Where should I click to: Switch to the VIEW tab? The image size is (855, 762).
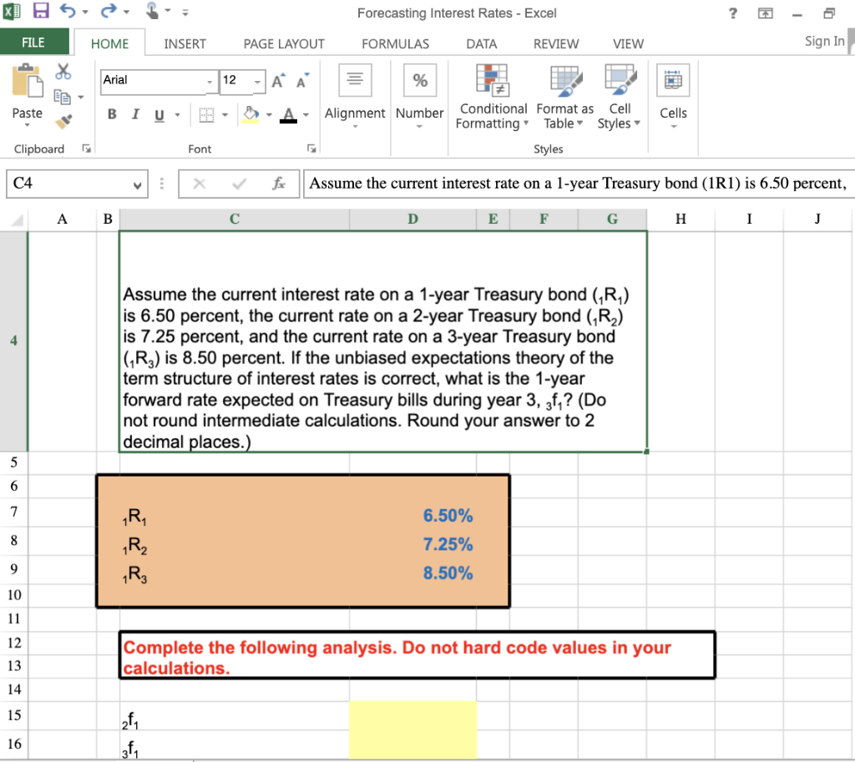[x=628, y=43]
